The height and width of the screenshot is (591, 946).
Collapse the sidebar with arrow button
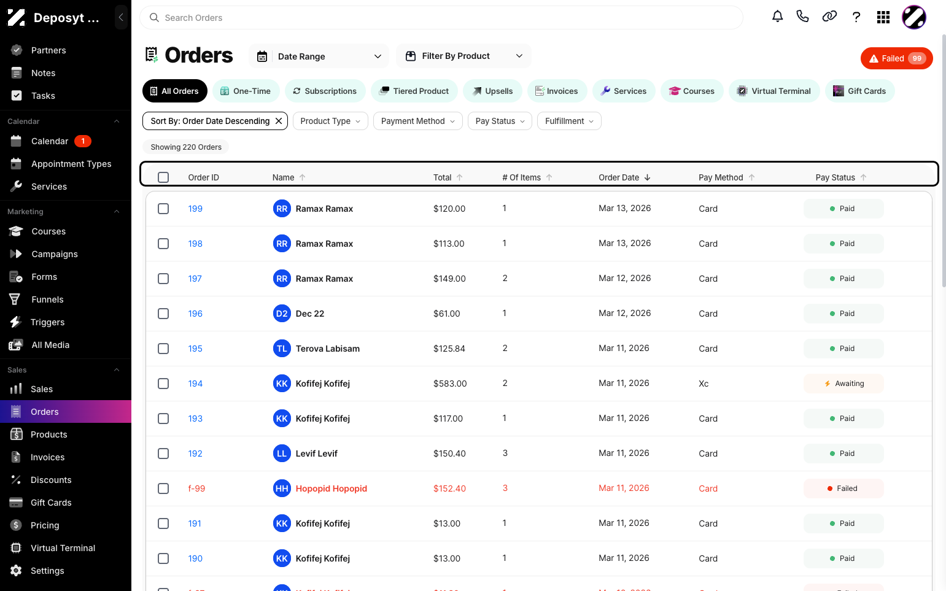[121, 17]
